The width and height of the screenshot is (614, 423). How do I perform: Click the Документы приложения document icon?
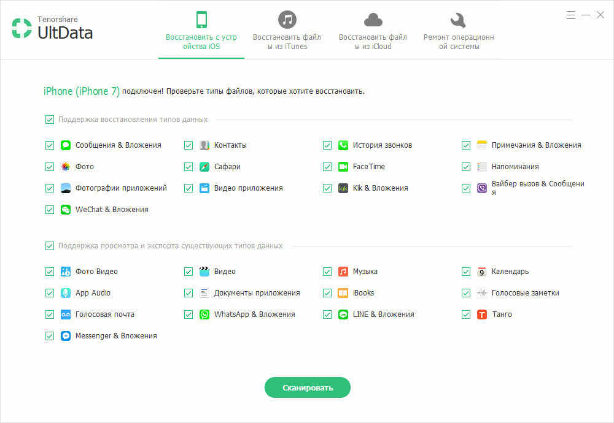(204, 293)
